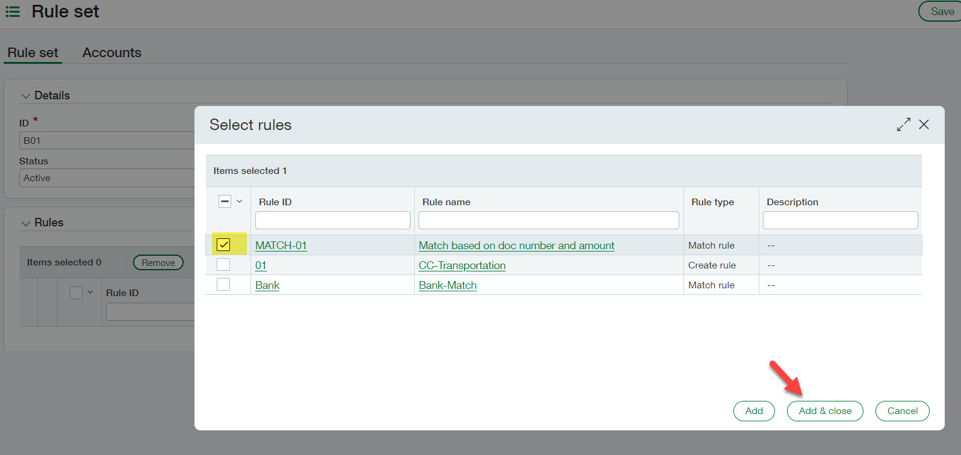Uncheck the MATCH-01 rule checkbox
This screenshot has height=455, width=961.
(223, 244)
